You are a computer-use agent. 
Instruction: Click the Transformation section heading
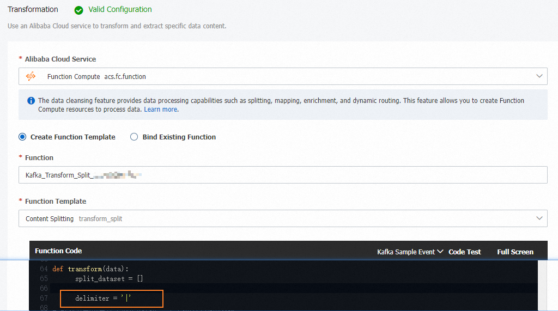coord(33,9)
